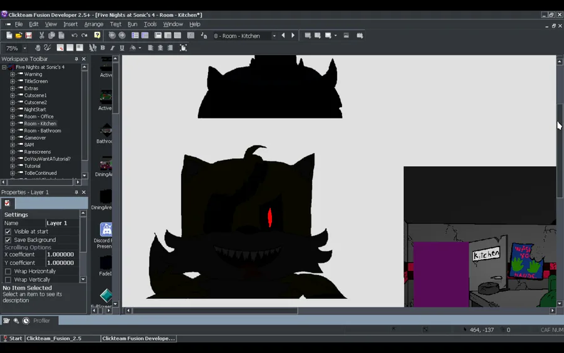This screenshot has height=353, width=564.
Task: Align text right icon
Action: click(170, 48)
